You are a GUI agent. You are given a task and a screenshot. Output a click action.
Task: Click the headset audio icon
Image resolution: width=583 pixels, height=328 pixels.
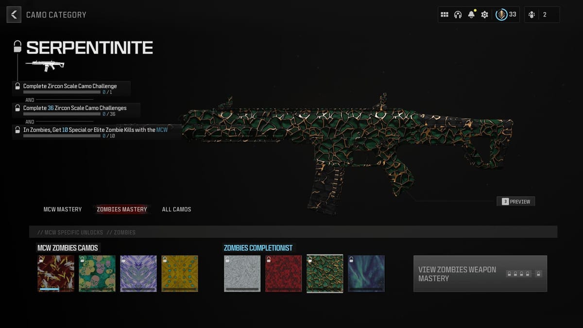pyautogui.click(x=457, y=15)
